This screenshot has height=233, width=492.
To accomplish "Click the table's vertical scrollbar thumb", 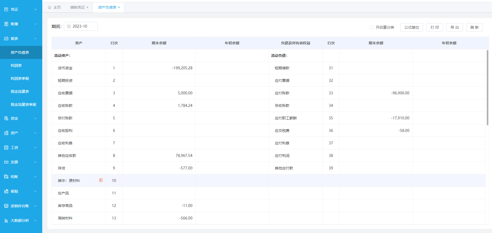I will tap(487, 88).
